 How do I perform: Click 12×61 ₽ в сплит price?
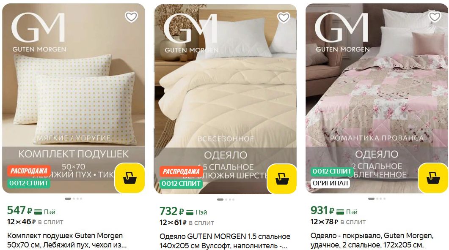(x=187, y=223)
